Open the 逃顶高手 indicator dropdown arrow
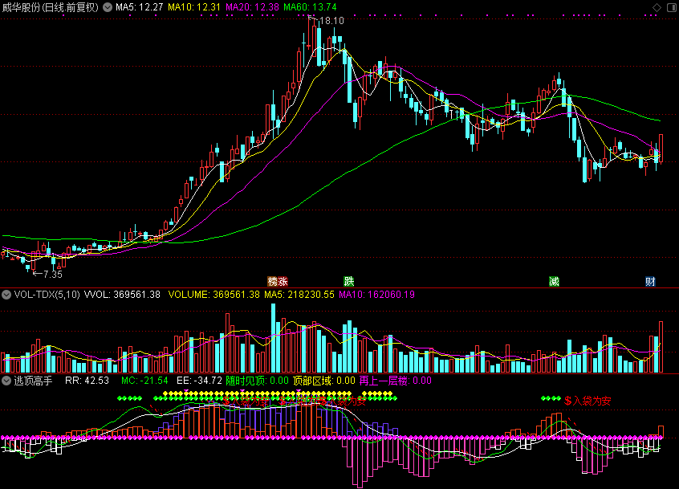 click(6, 381)
